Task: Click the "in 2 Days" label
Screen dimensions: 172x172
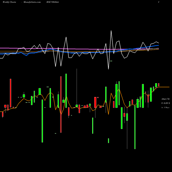Action: click(165, 108)
